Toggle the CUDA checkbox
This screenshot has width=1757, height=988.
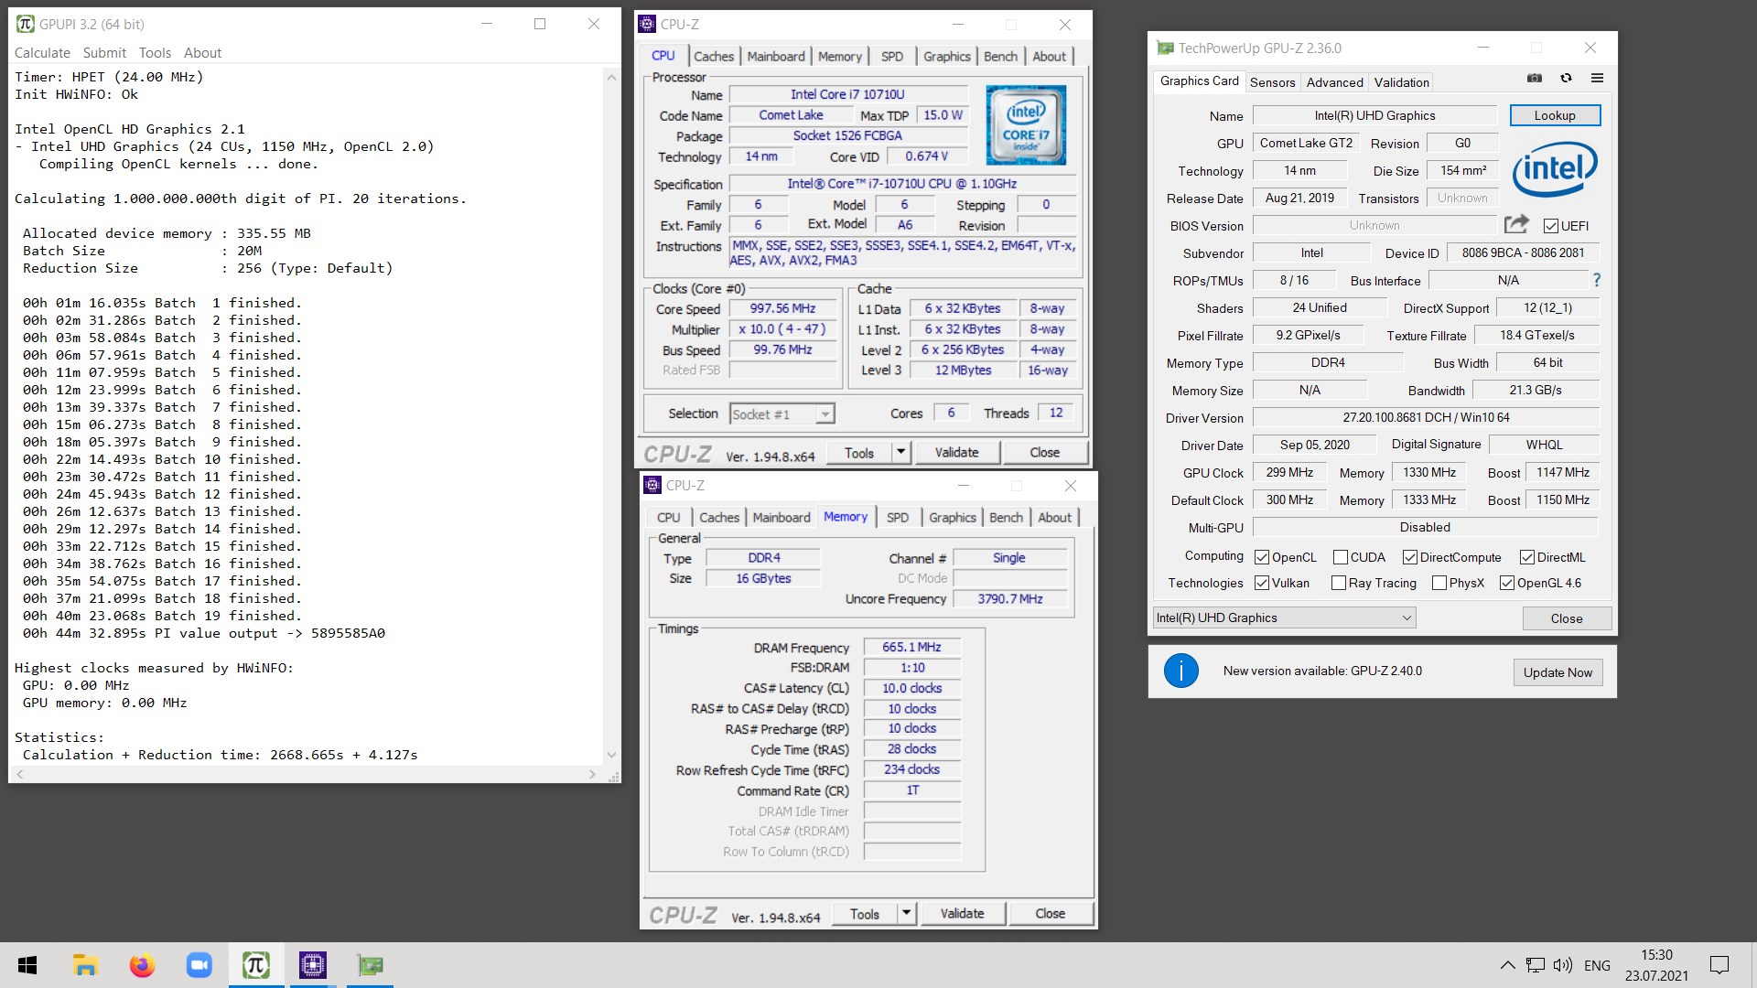[1341, 557]
